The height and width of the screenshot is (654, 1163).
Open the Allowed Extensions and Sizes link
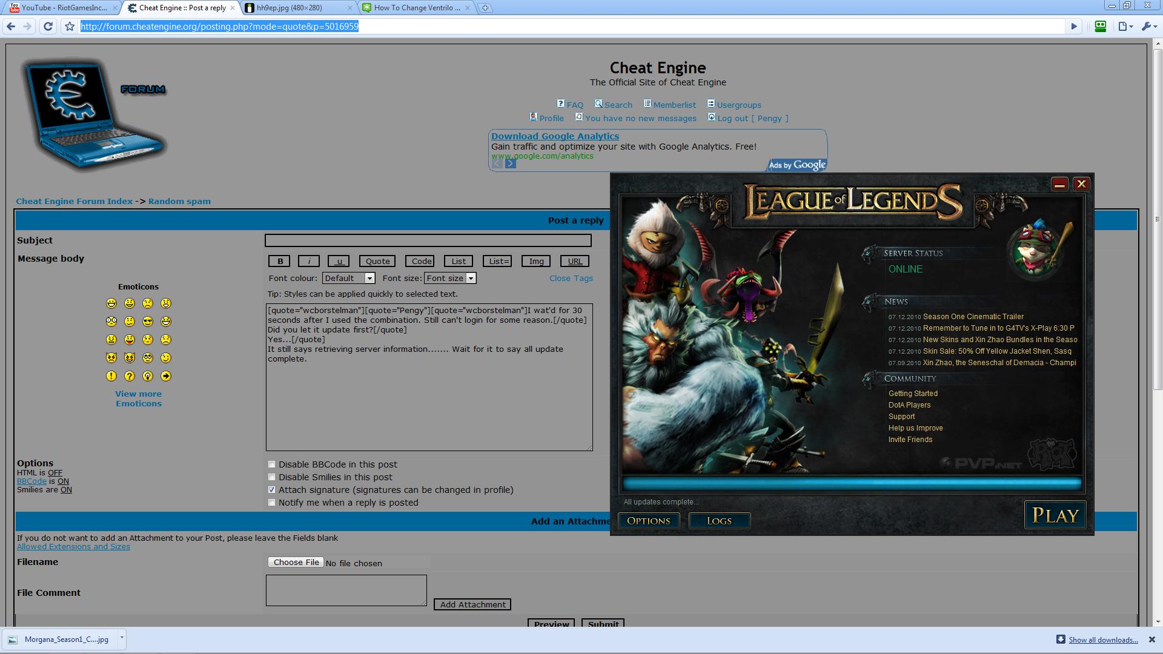point(73,546)
